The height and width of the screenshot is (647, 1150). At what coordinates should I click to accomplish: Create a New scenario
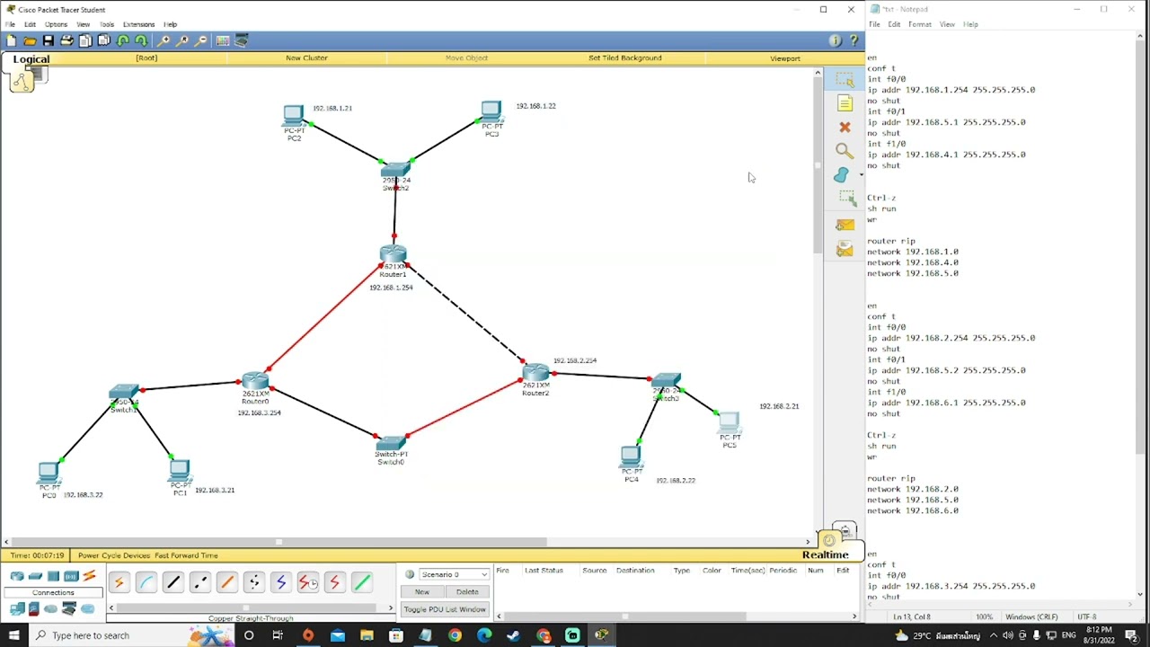422,592
